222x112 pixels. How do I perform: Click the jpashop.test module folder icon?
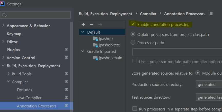point(95,45)
